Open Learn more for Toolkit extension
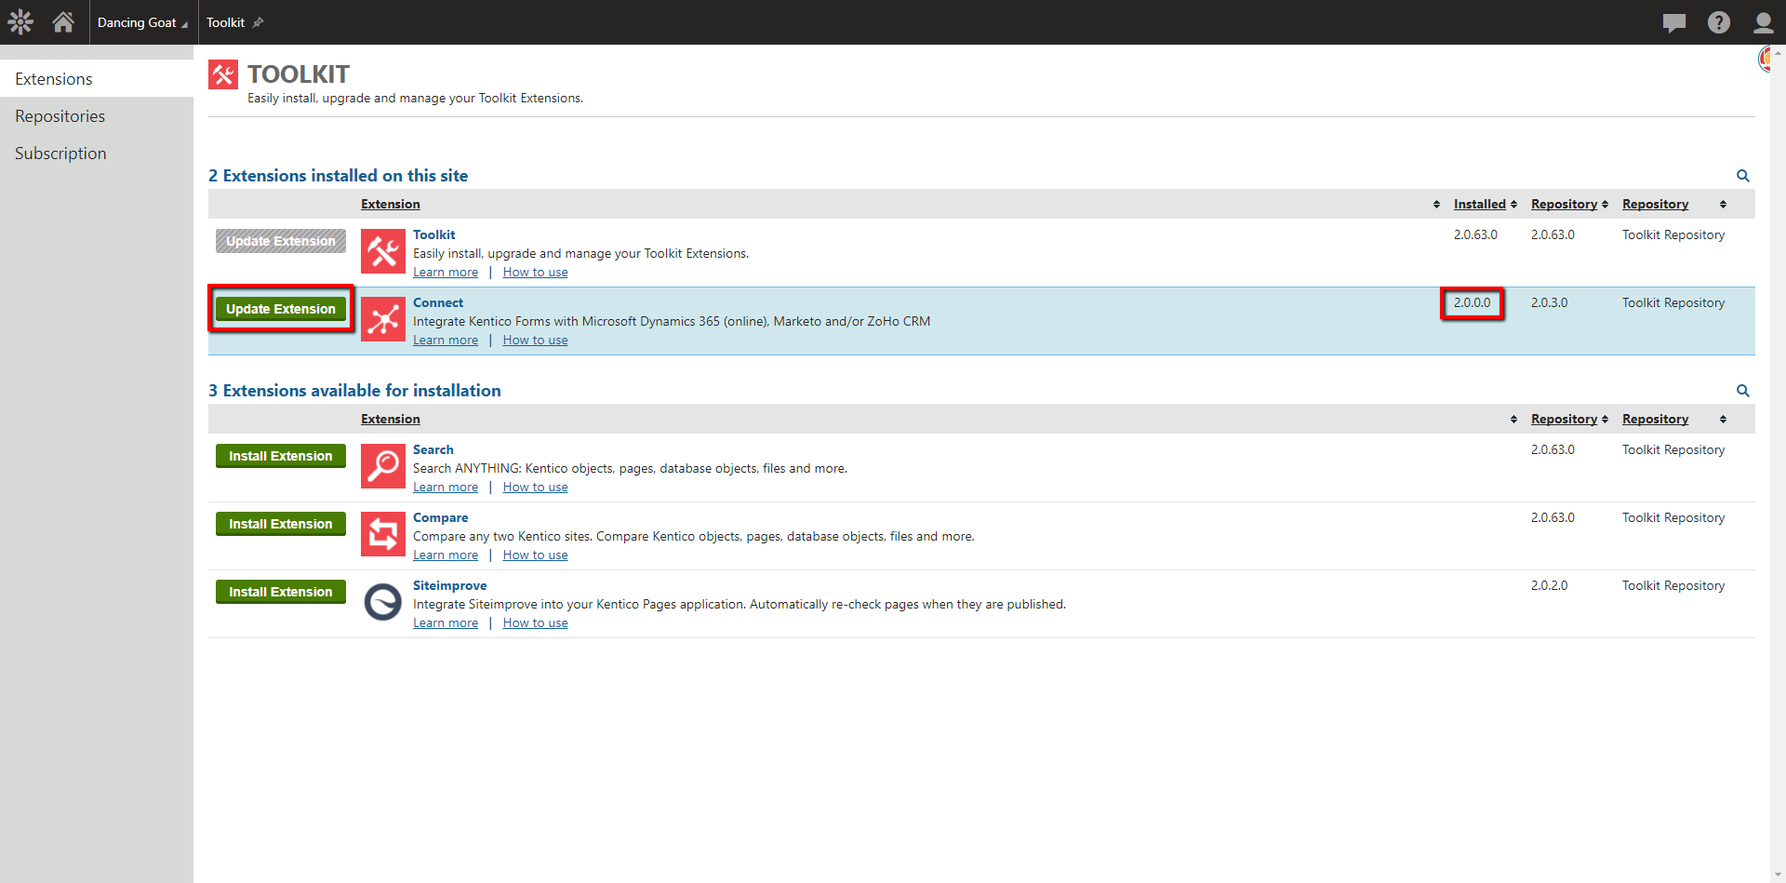The width and height of the screenshot is (1786, 883). pos(446,272)
